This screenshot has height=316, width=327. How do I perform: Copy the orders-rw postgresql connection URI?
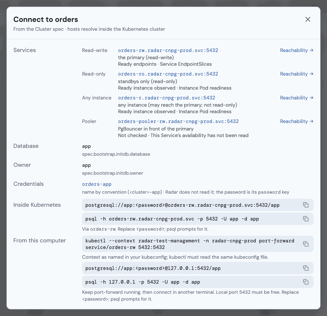[306, 205]
